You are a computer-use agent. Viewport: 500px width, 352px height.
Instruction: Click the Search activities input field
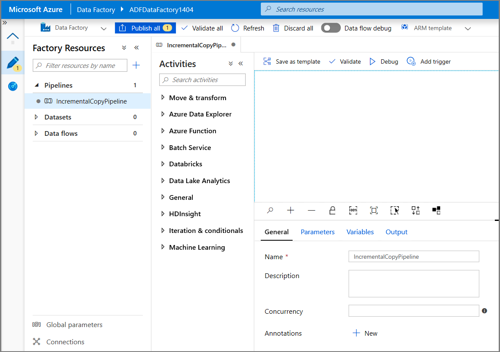pyautogui.click(x=202, y=80)
